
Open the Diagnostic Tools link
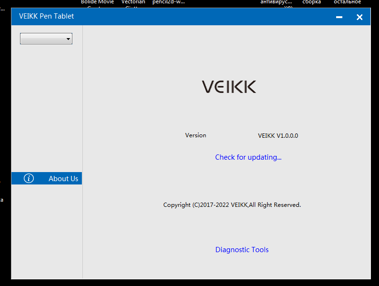coord(242,250)
